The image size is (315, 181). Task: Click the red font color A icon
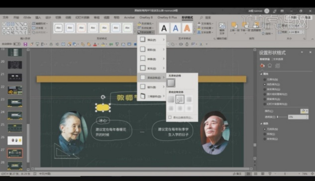point(95,45)
